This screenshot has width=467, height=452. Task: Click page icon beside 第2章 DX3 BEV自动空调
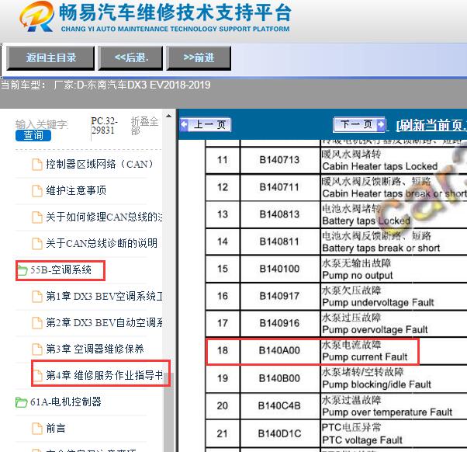37,322
